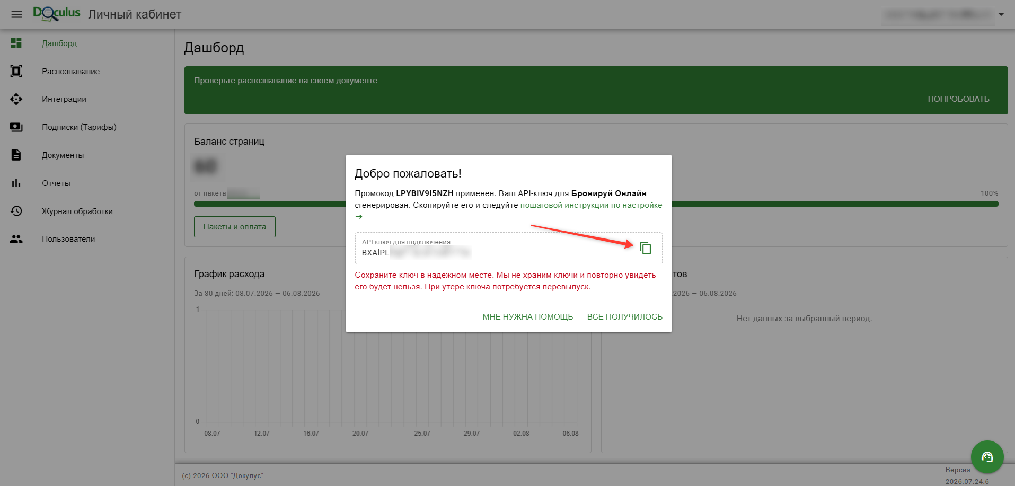Click МНЕ НУЖНА ПОМОЩЬ button

coord(527,316)
